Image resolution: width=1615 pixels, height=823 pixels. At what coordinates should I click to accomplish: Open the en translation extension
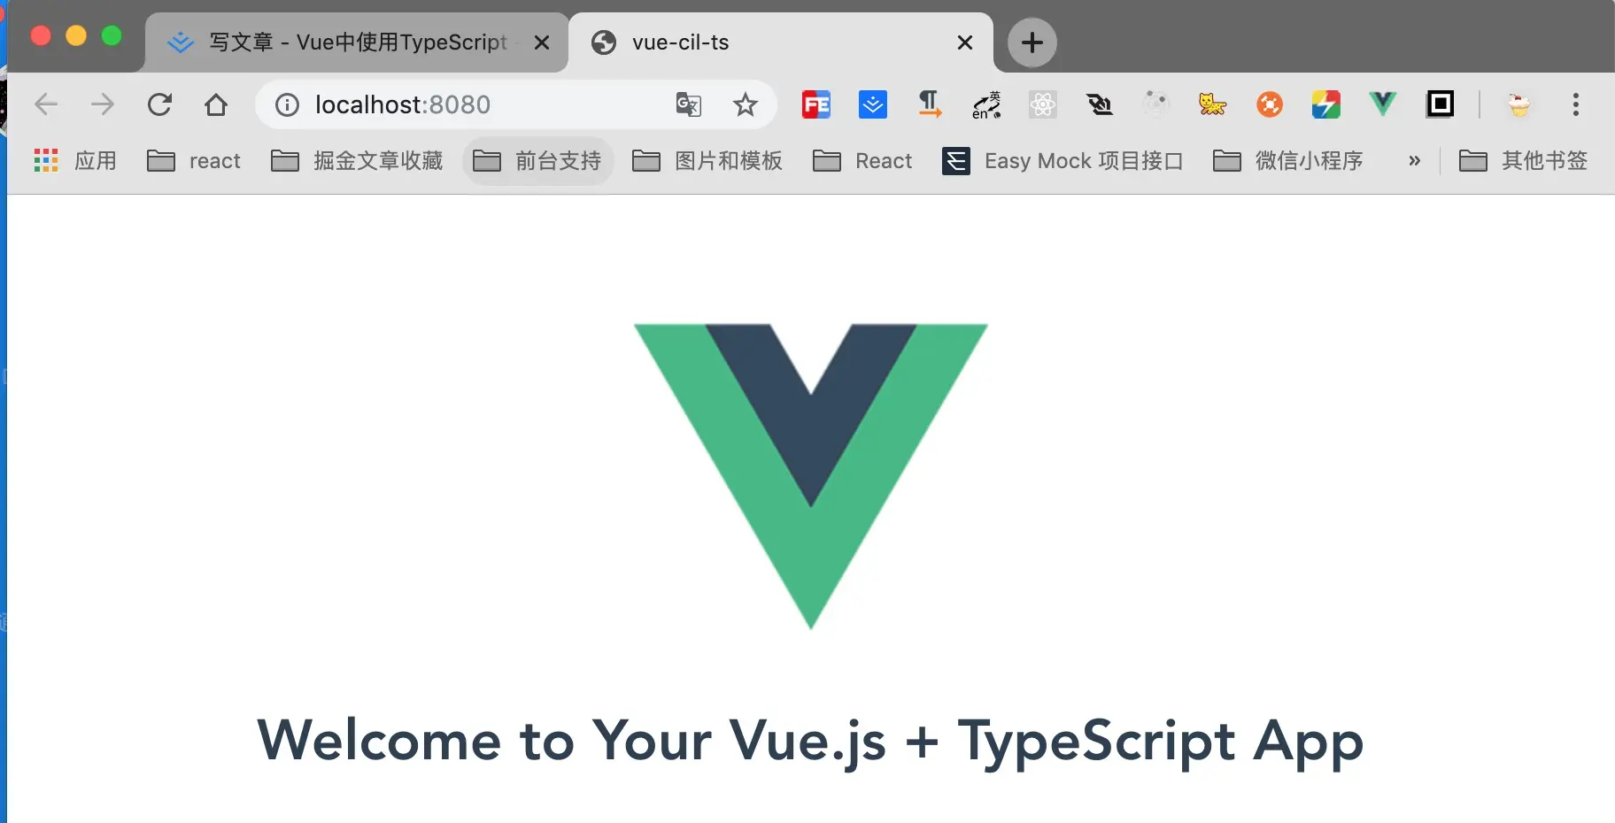click(986, 104)
